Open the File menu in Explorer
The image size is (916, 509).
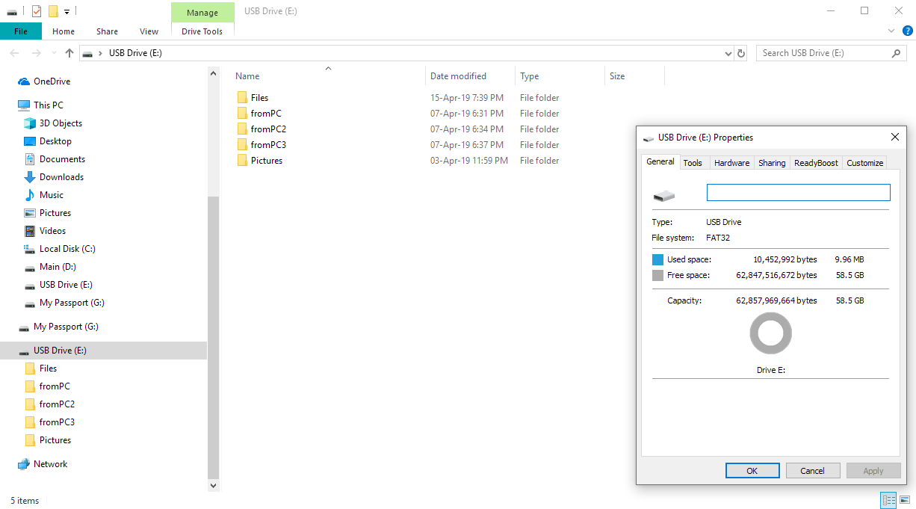(21, 31)
